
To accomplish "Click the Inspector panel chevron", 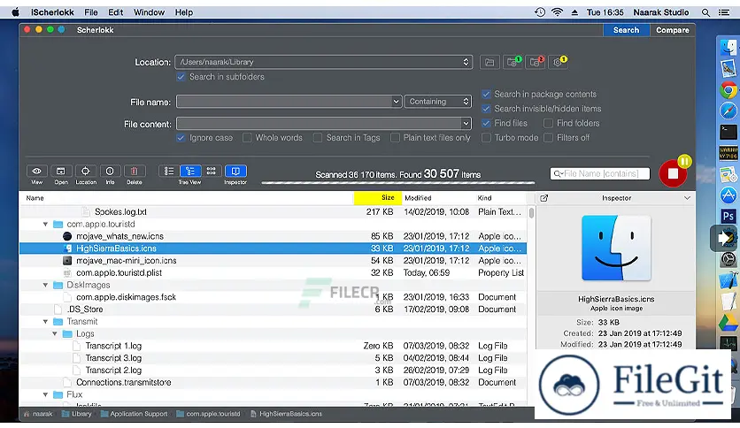I will [x=687, y=198].
